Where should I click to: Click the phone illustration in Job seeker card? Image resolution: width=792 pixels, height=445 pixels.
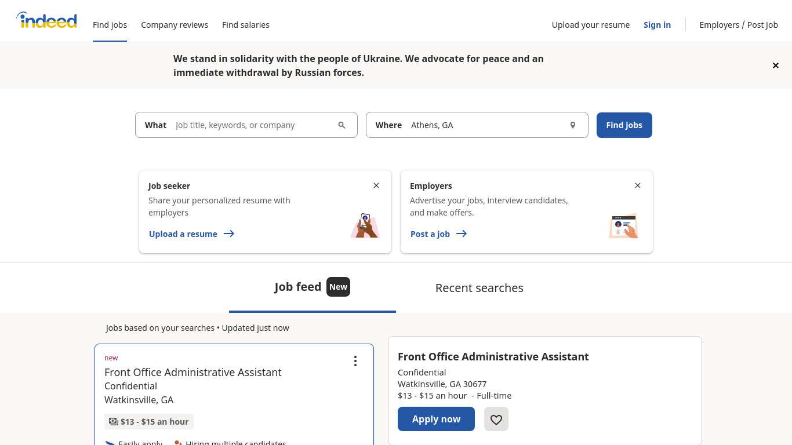click(x=365, y=225)
